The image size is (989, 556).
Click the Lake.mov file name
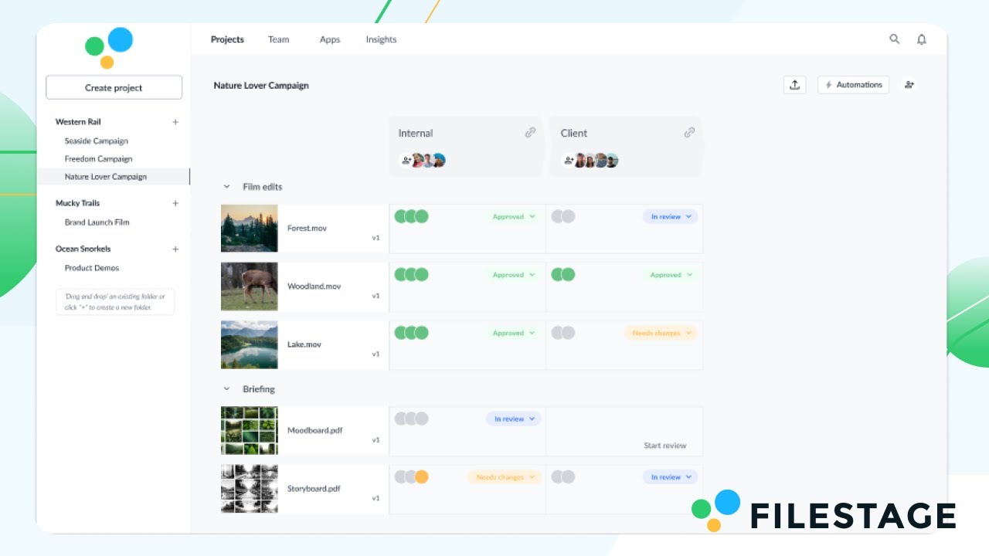click(304, 344)
